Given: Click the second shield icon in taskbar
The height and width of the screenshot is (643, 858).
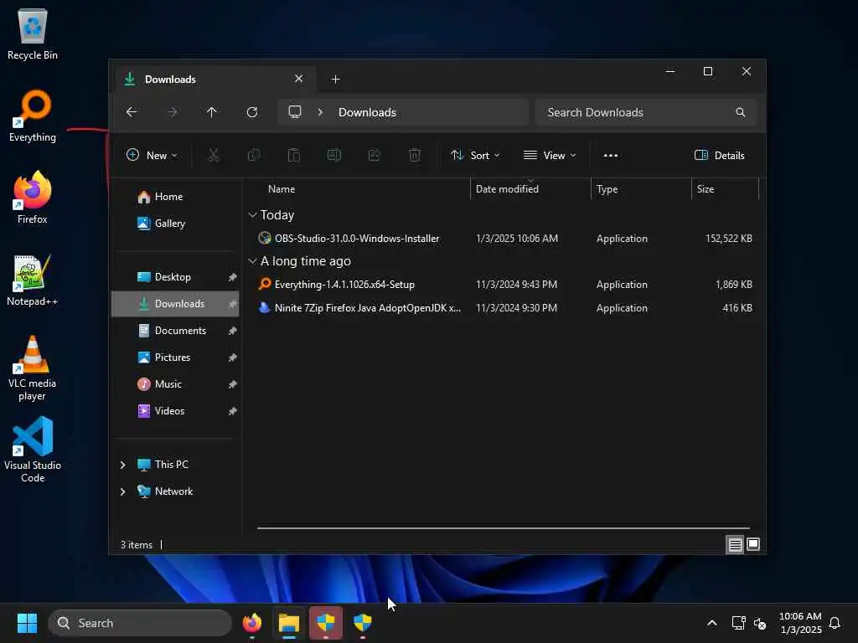Looking at the screenshot, I should (x=362, y=623).
